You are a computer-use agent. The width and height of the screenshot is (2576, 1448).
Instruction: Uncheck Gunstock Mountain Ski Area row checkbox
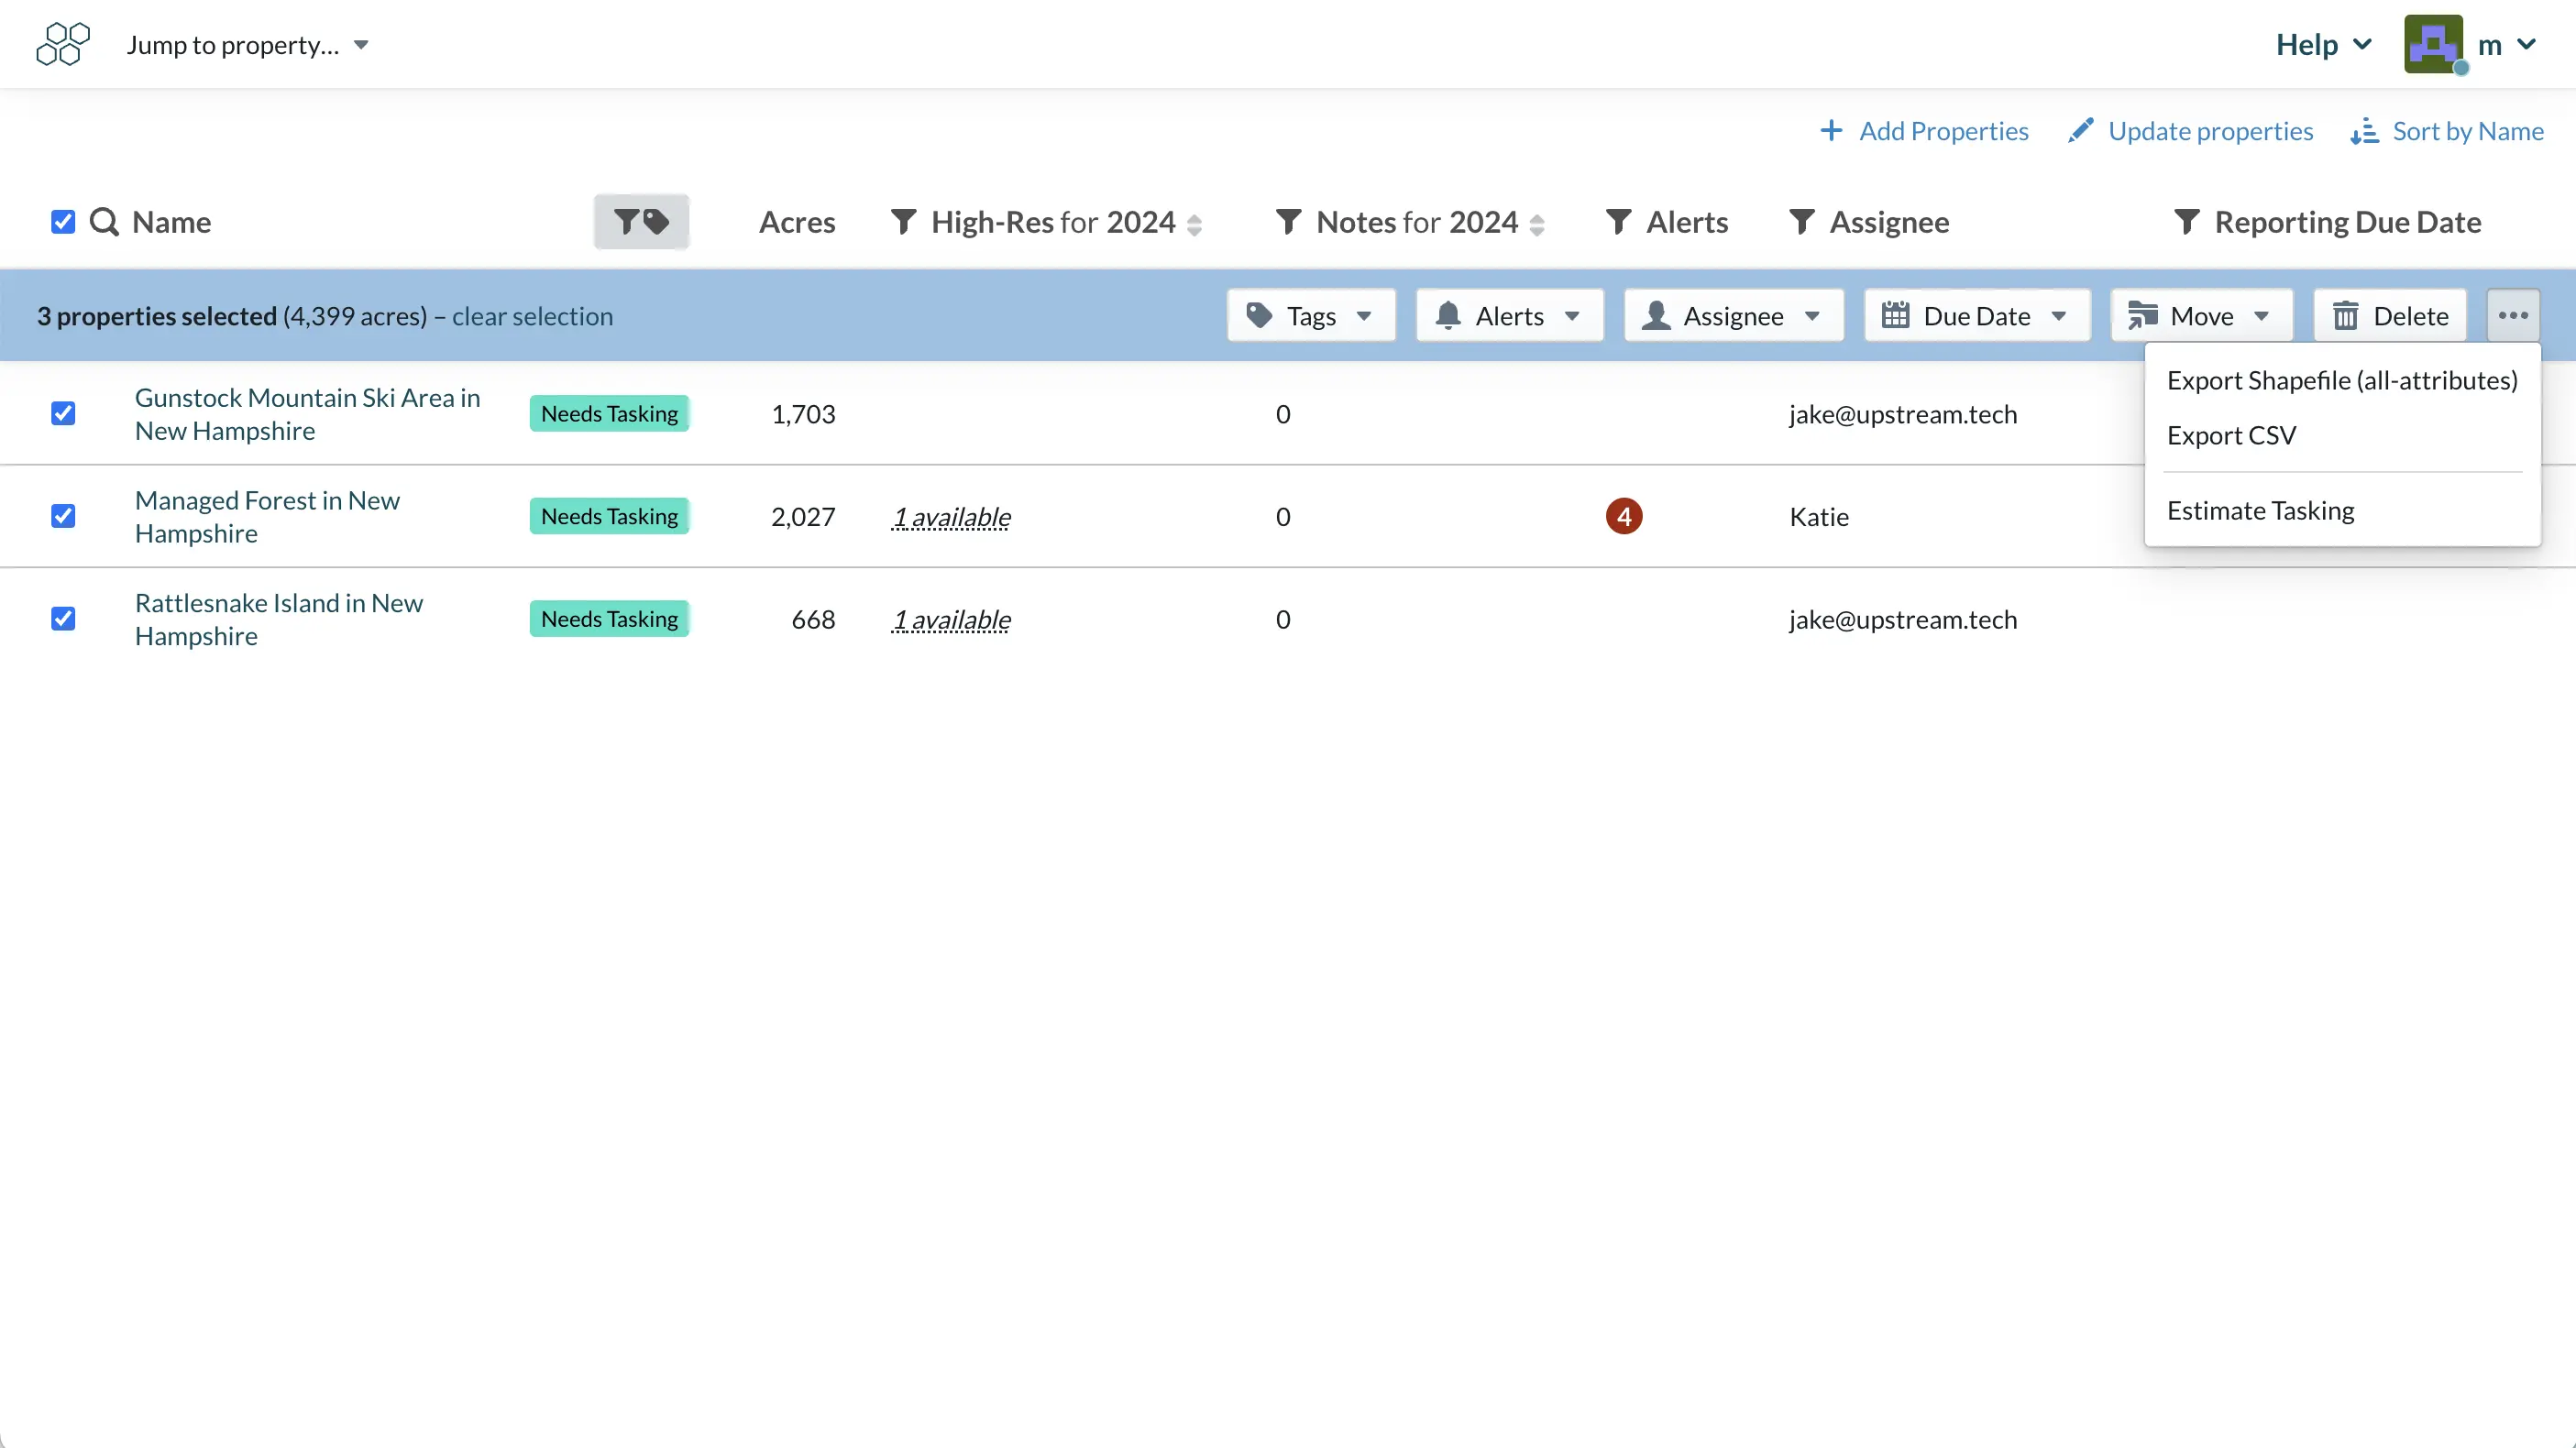pos(63,414)
